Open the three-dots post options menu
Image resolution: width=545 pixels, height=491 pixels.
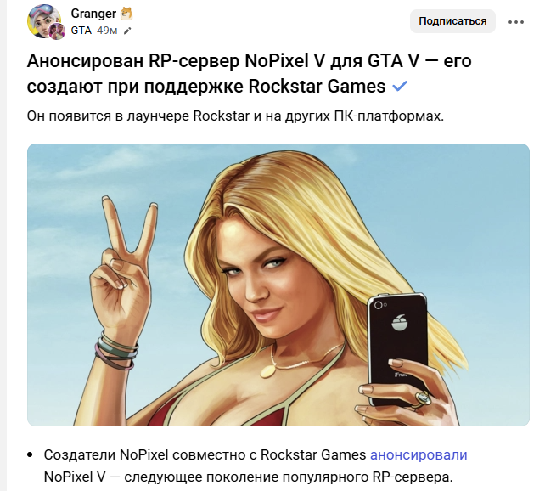pos(516,22)
